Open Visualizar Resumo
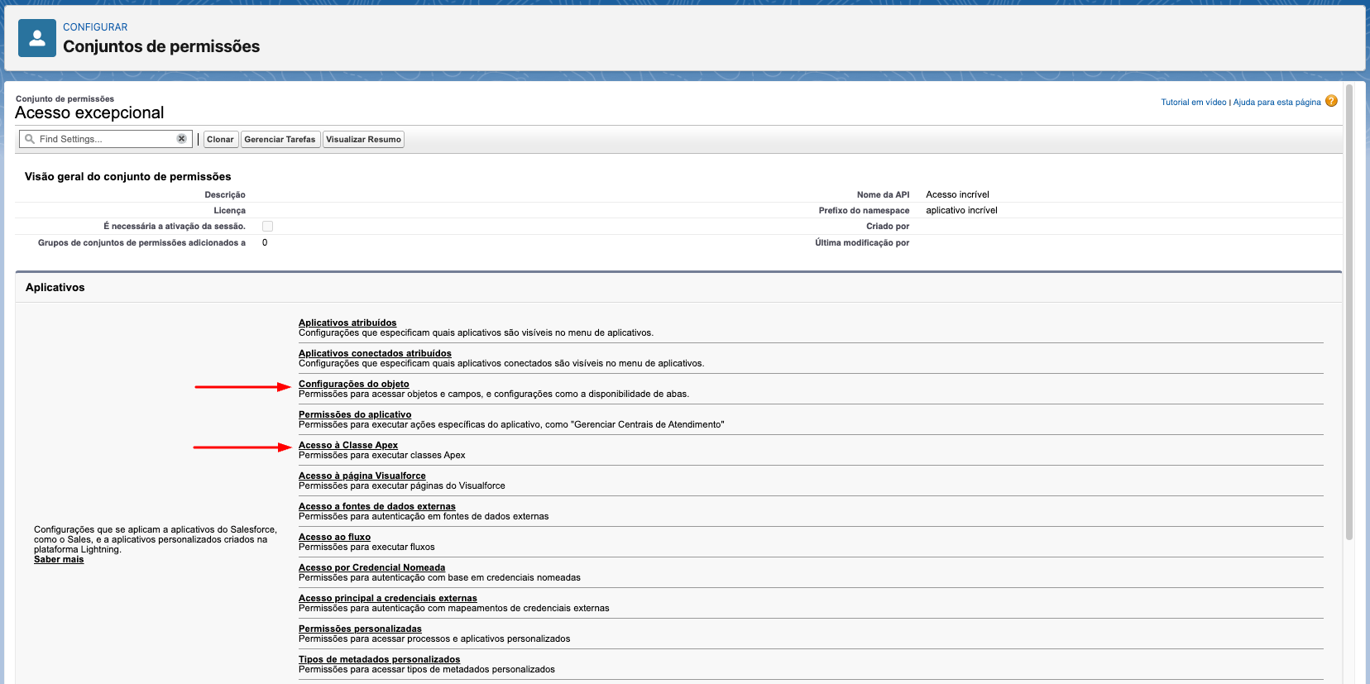Viewport: 1370px width, 684px height. pyautogui.click(x=363, y=139)
